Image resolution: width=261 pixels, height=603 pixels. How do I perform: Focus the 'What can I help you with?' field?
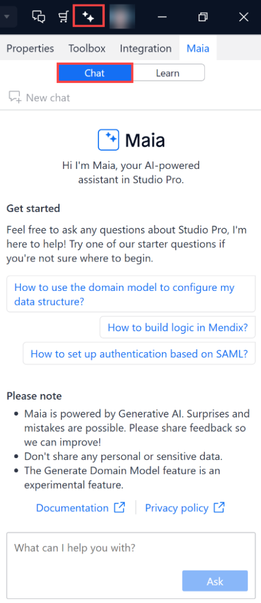pyautogui.click(x=131, y=565)
